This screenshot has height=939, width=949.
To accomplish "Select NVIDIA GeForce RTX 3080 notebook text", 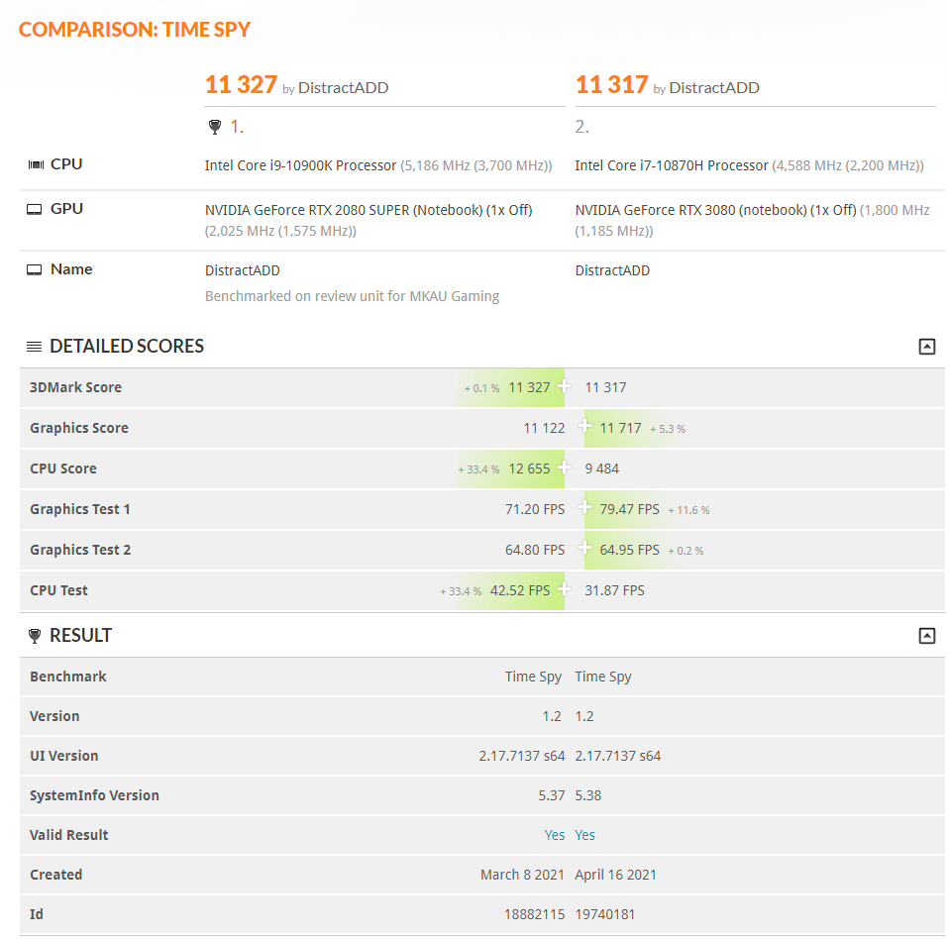I will [690, 210].
